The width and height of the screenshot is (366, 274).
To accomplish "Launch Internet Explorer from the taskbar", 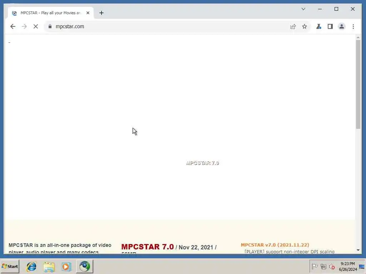I will click(x=31, y=266).
